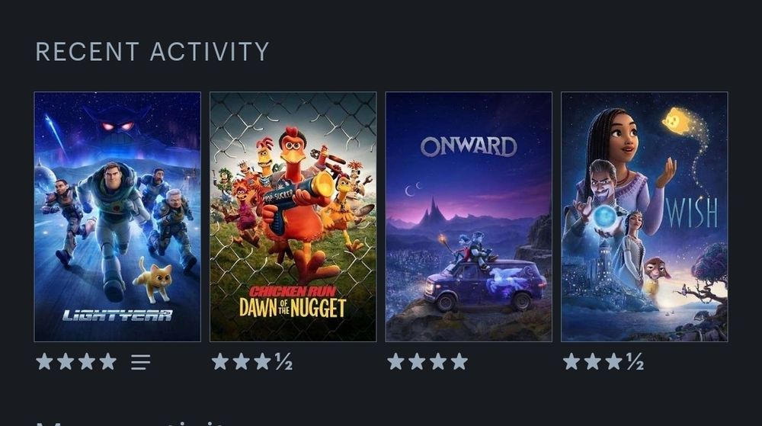
Task: Click the Dawn of the Nugget title text
Action: click(293, 308)
